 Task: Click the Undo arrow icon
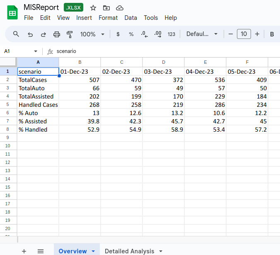click(30, 34)
